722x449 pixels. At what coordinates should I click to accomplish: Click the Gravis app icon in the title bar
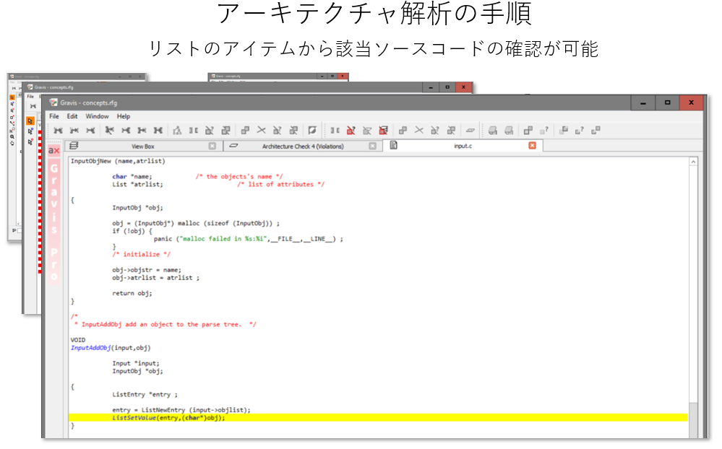point(53,103)
